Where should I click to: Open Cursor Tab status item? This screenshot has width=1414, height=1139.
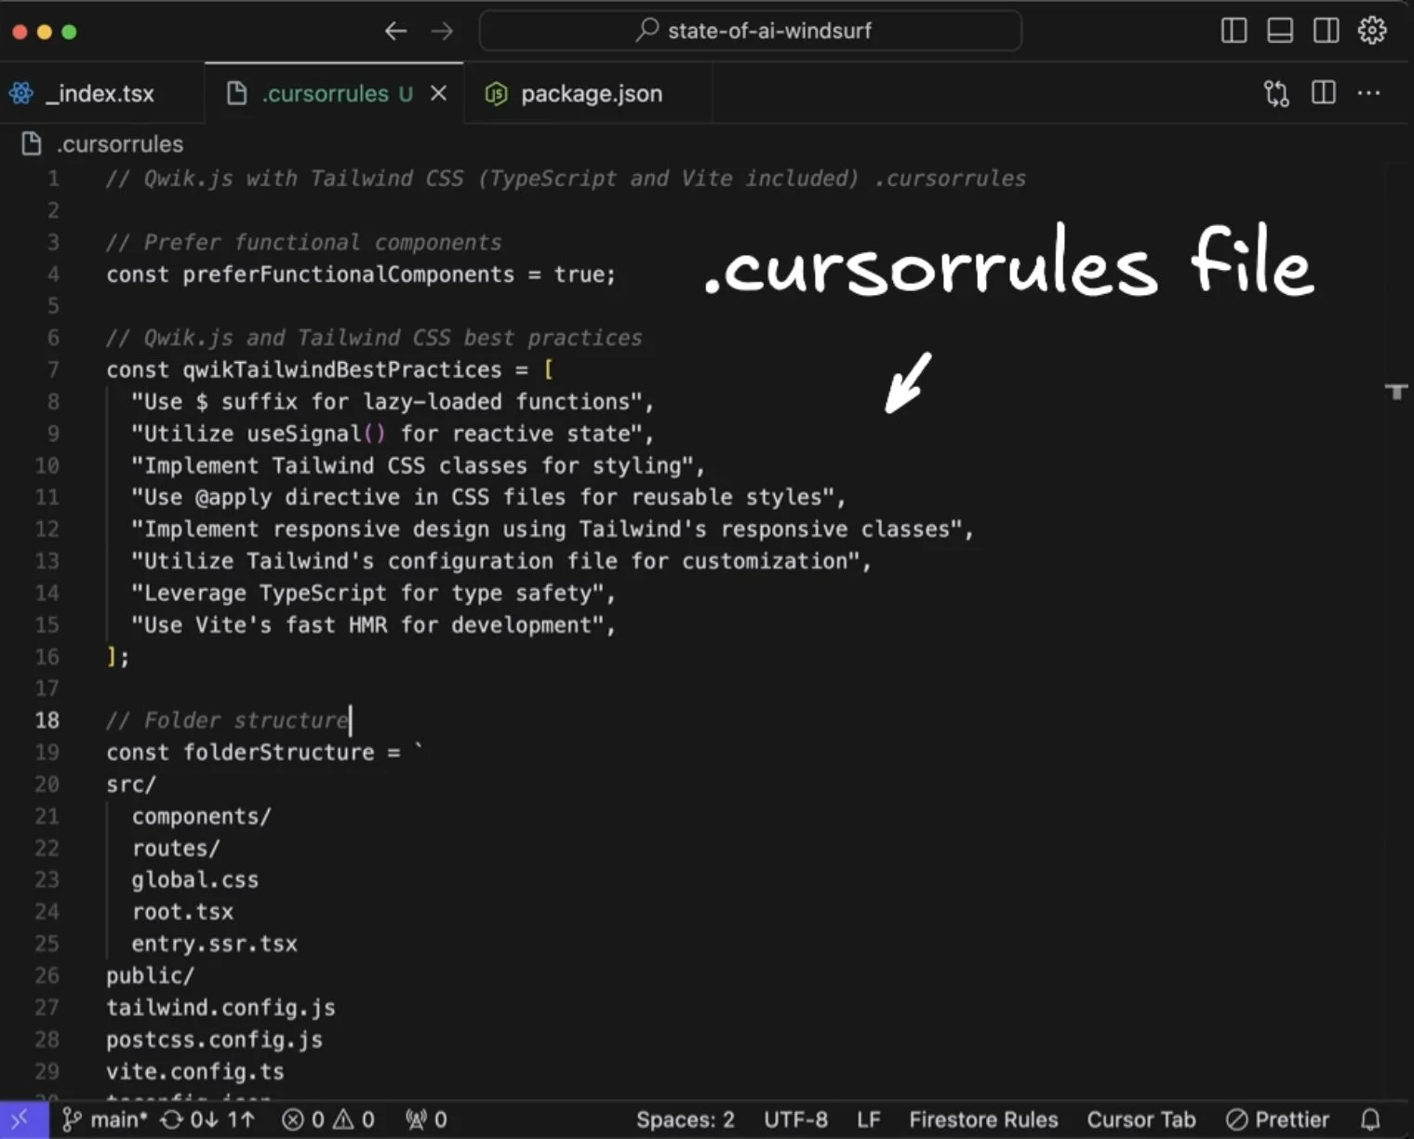[x=1141, y=1119]
